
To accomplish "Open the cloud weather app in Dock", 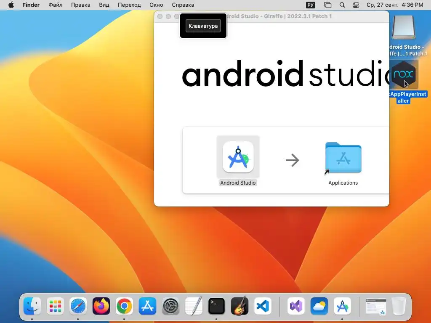I will pyautogui.click(x=319, y=306).
